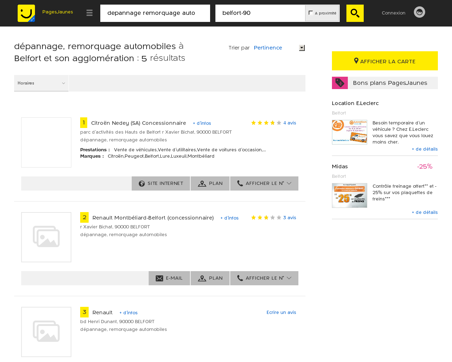This screenshot has width=452, height=362.
Task: Click the Midas offer title
Action: coord(340,167)
